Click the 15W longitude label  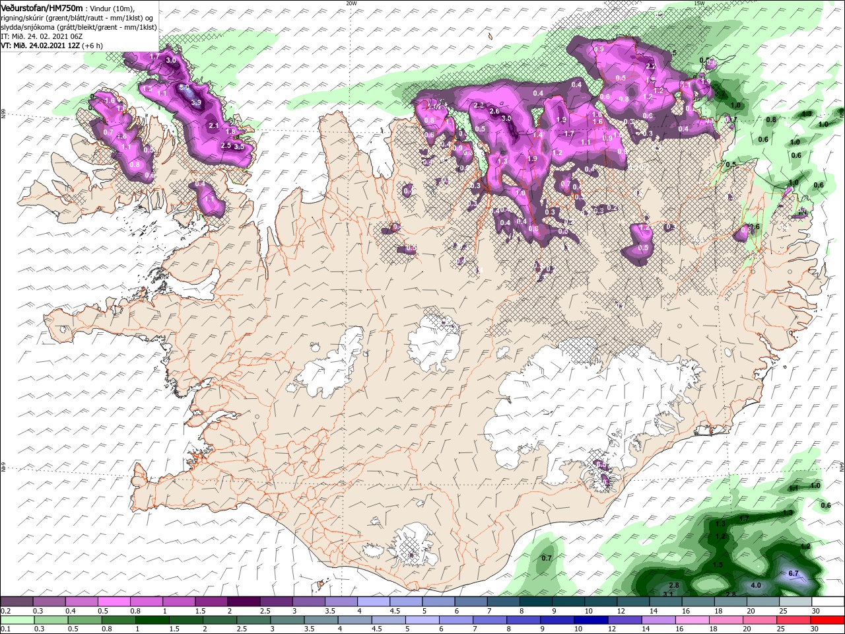tap(699, 3)
